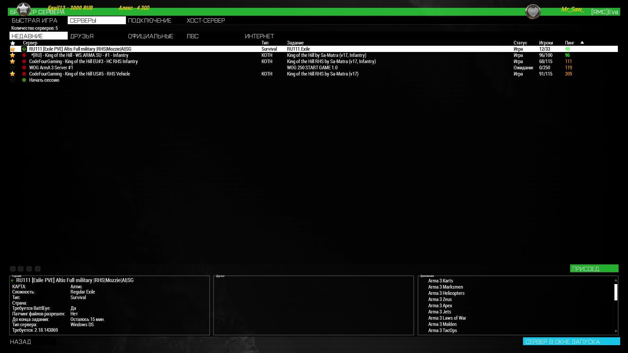This screenshot has height=353, width=628.
Task: Open the ПОДКЛЮЧЕНИЕ tab
Action: tap(149, 21)
